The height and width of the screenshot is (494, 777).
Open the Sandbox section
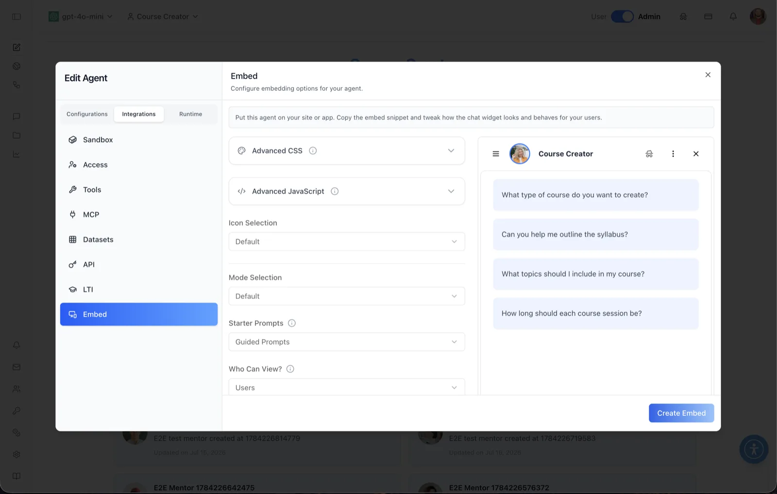[139, 140]
